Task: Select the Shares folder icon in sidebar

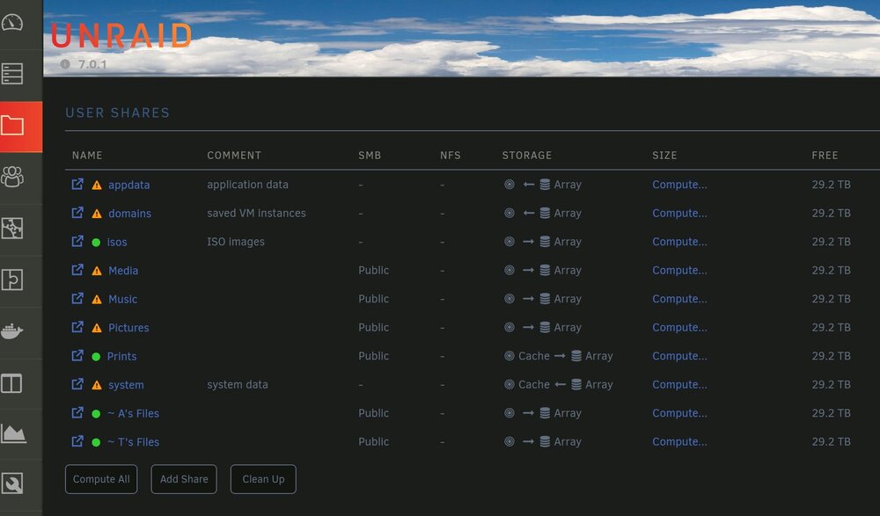Action: [x=12, y=126]
